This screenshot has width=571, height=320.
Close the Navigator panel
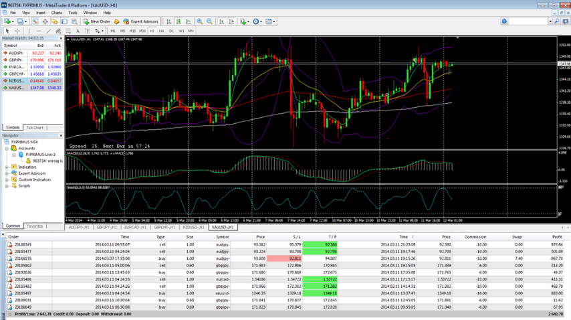61,135
